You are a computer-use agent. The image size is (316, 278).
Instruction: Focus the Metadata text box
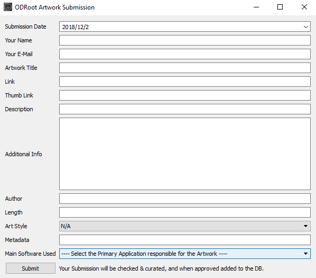(185, 240)
